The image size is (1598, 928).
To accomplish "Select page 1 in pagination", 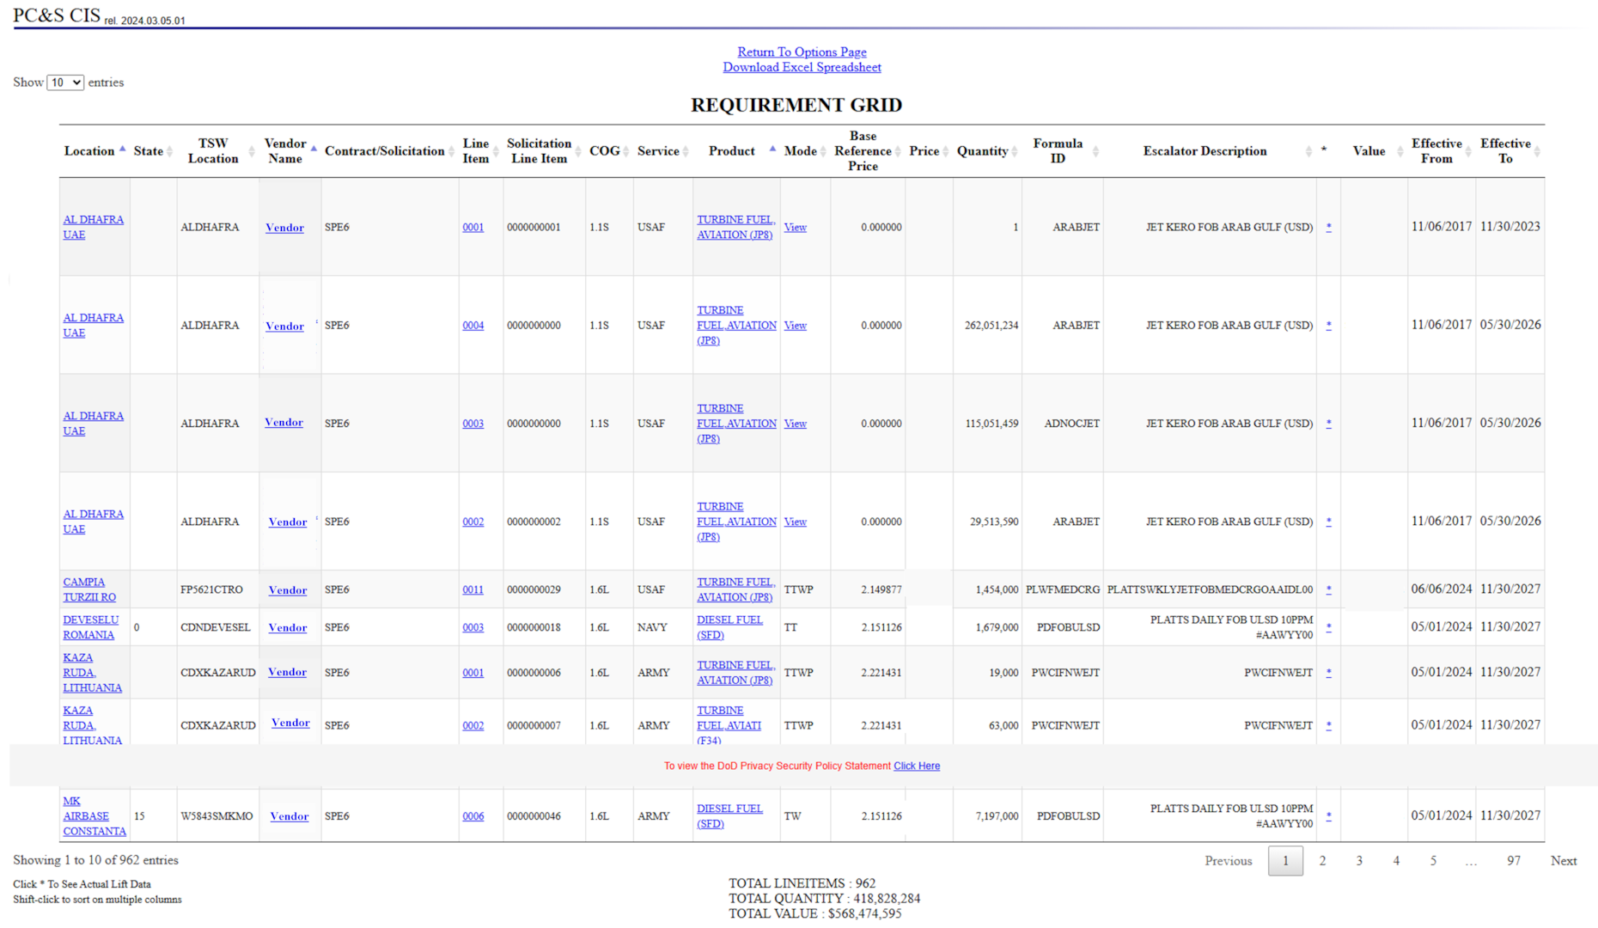I will coord(1285,861).
